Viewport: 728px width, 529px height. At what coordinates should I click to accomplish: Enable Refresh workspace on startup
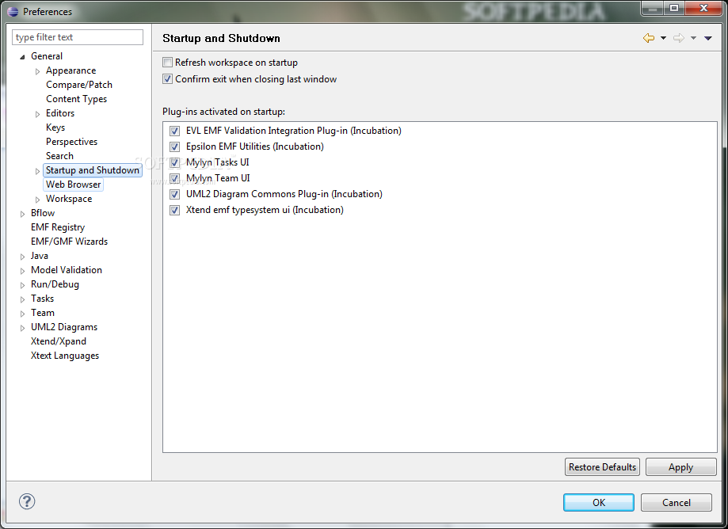click(x=167, y=63)
